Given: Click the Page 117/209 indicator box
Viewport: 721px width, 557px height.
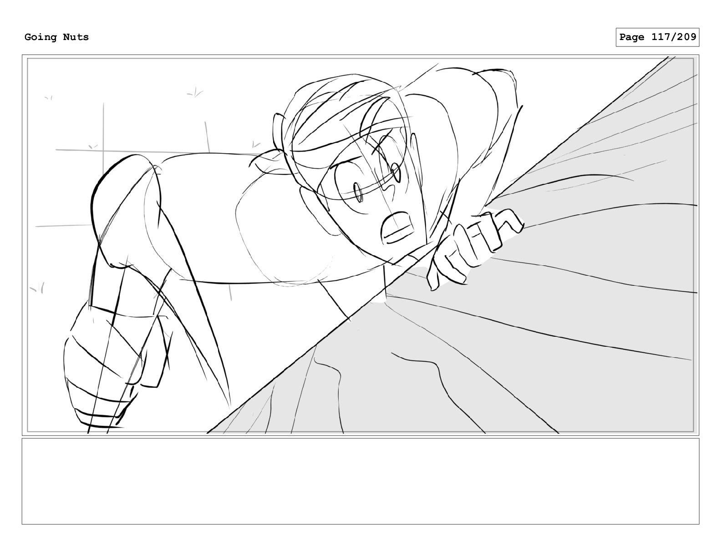Looking at the screenshot, I should [x=657, y=37].
